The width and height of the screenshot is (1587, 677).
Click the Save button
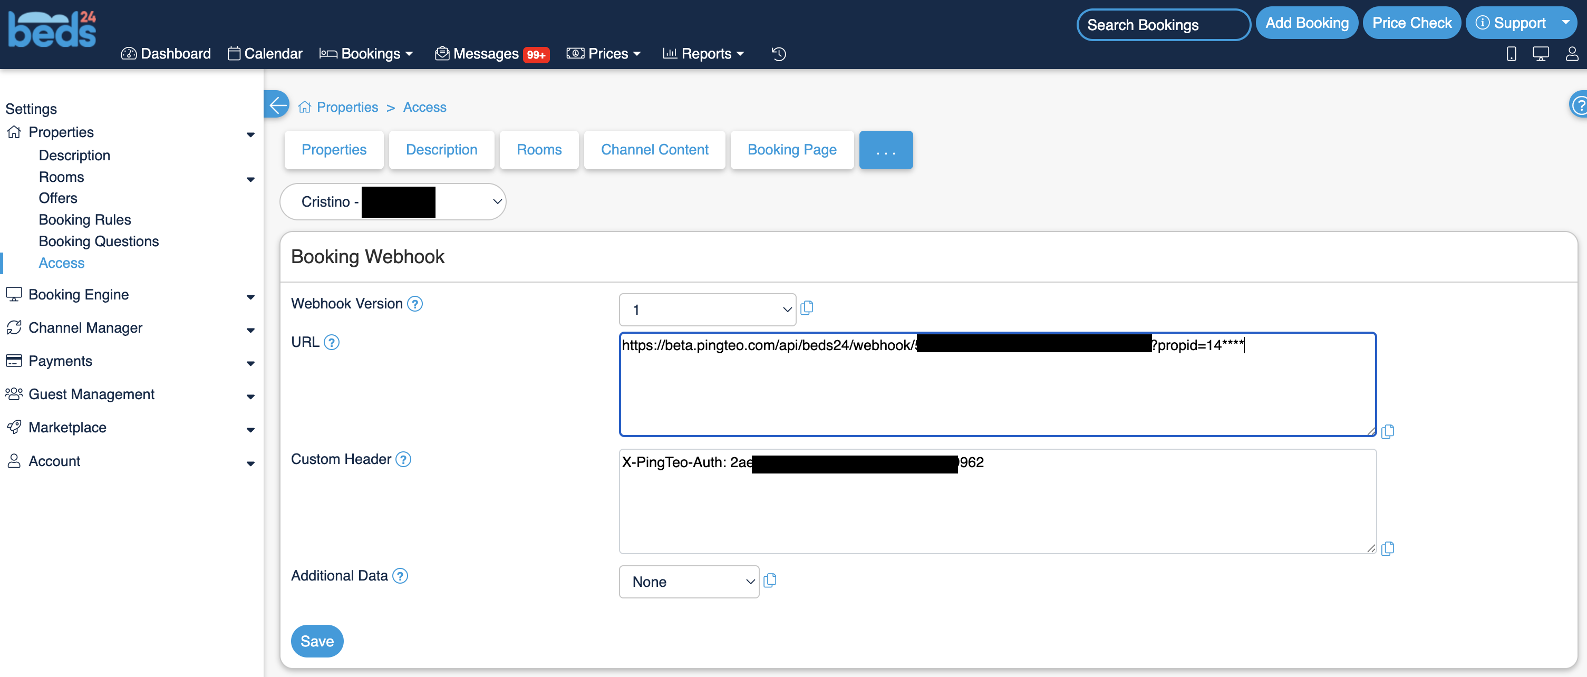click(x=317, y=641)
